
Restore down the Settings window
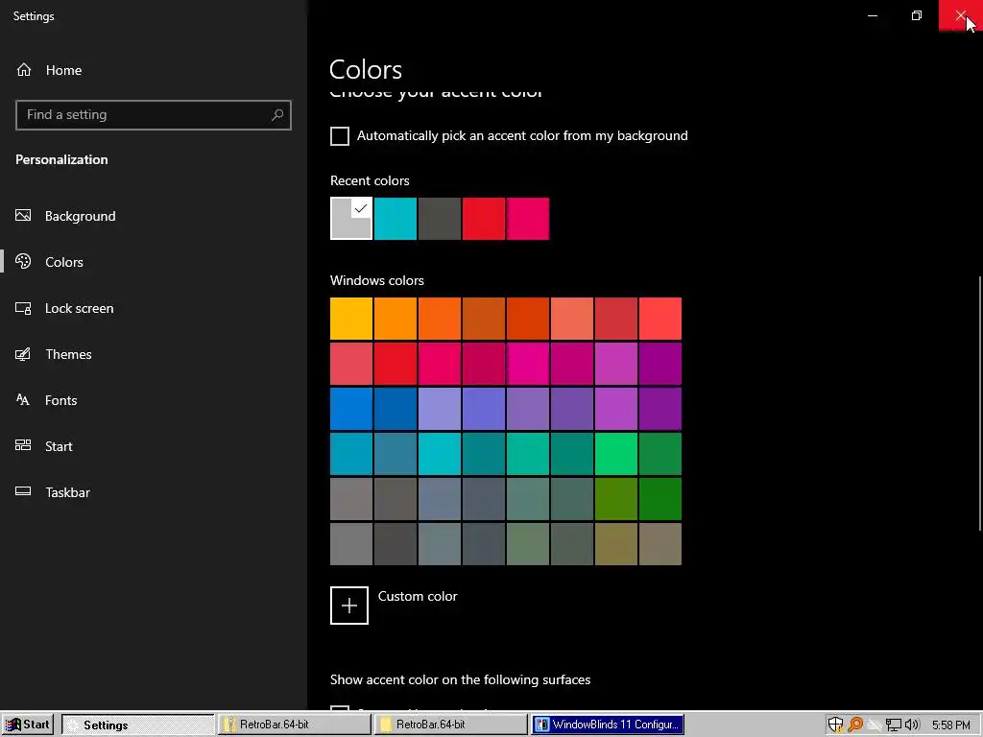click(917, 15)
